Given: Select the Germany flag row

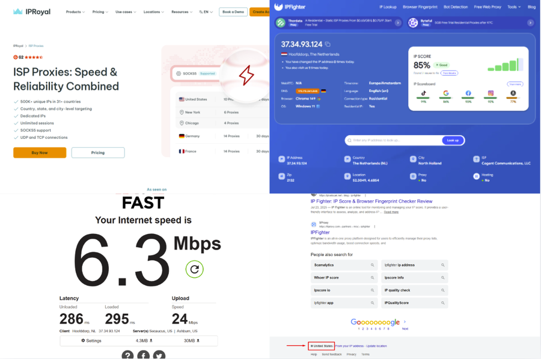Looking at the screenshot, I should (222, 136).
